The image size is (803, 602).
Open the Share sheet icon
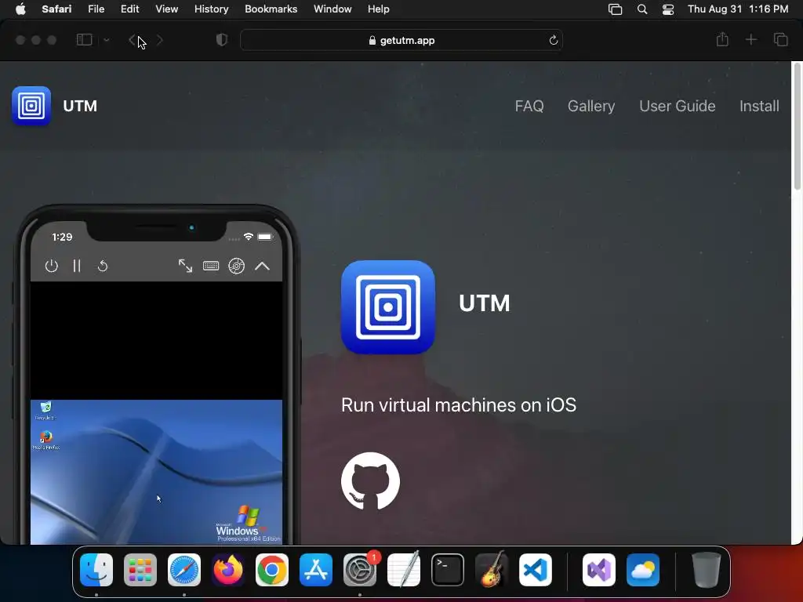click(722, 39)
